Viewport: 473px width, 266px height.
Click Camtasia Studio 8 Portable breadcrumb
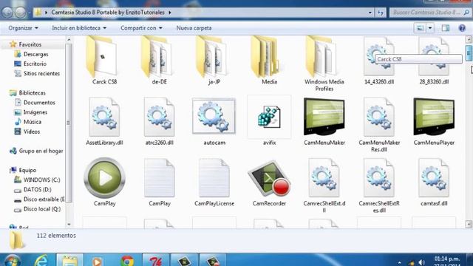coord(108,13)
